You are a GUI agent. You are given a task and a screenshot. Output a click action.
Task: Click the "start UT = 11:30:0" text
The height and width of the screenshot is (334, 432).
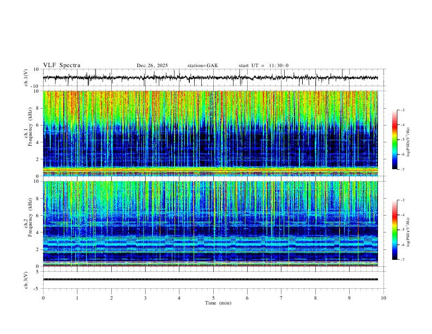pos(263,65)
